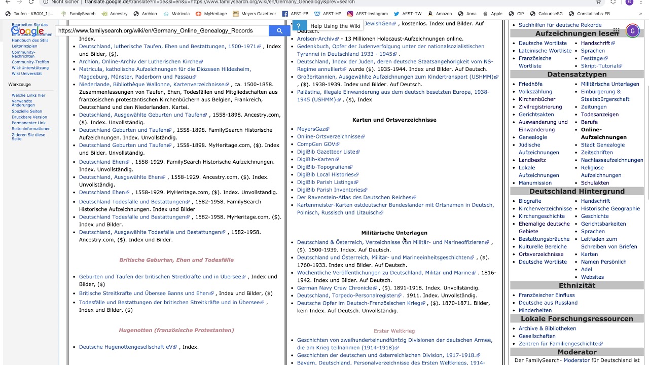Open Militärische Unterlagen in right sidebar
This screenshot has height=365, width=649.
(610, 84)
